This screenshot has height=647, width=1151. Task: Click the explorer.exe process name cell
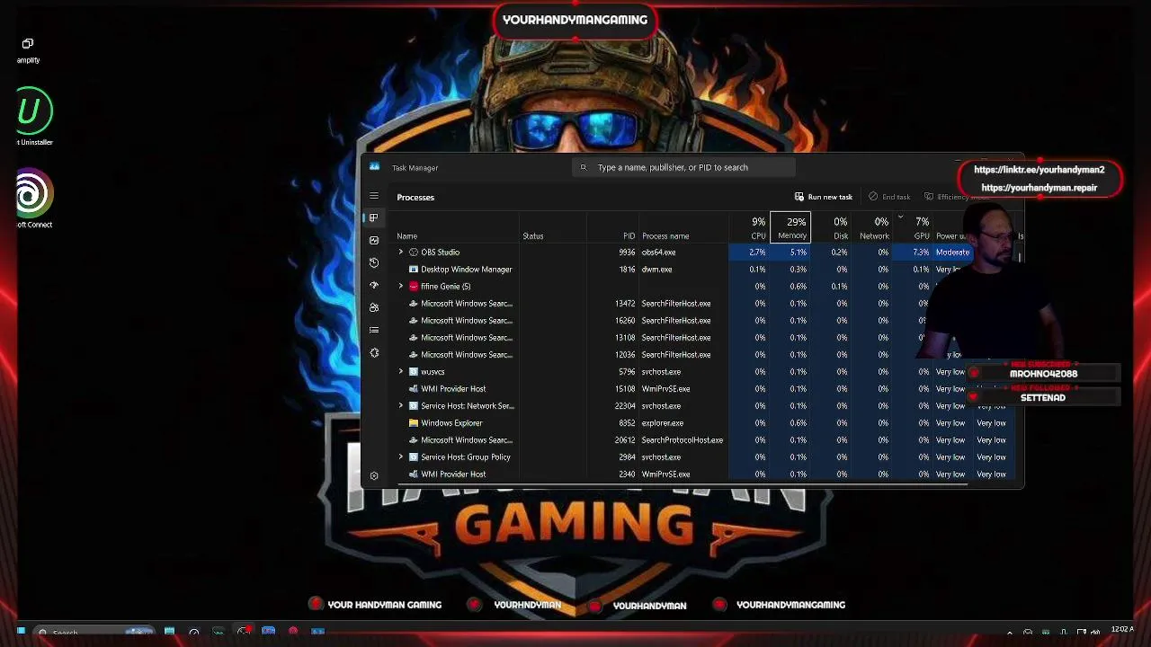coord(663,422)
